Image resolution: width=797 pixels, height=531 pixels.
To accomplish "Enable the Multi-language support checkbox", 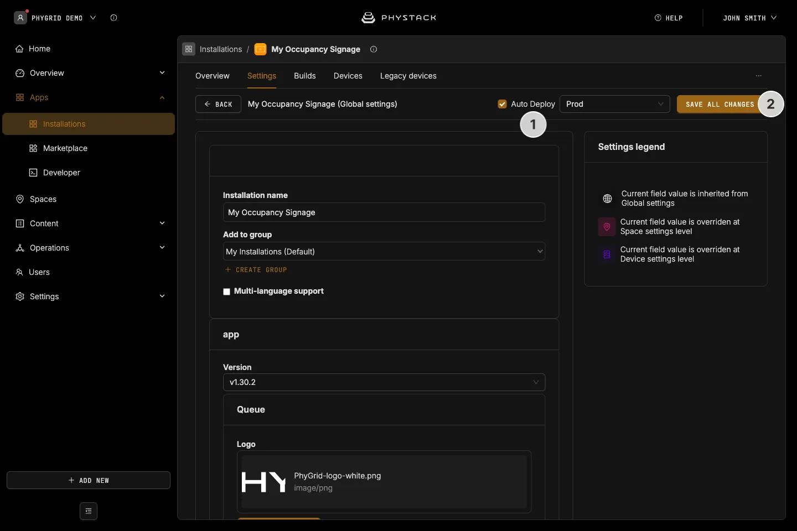I will (226, 291).
